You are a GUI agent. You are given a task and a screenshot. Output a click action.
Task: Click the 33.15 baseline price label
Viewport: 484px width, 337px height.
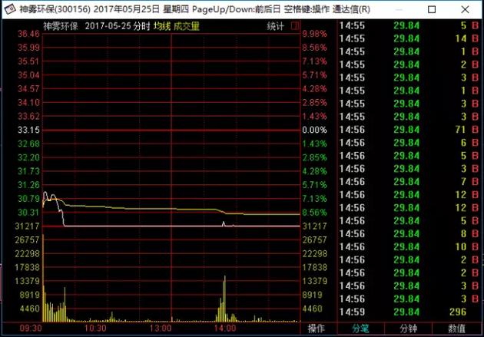pyautogui.click(x=28, y=130)
